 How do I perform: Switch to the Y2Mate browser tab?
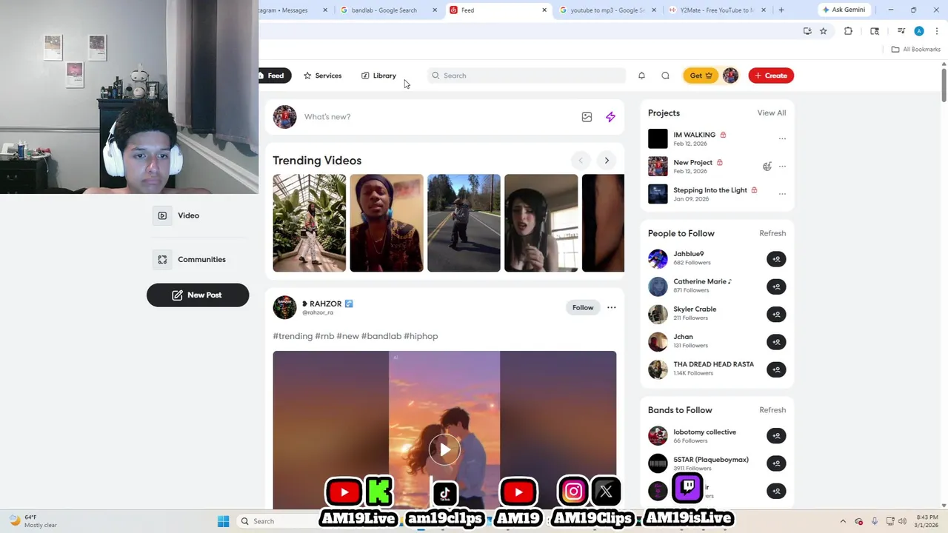(715, 10)
